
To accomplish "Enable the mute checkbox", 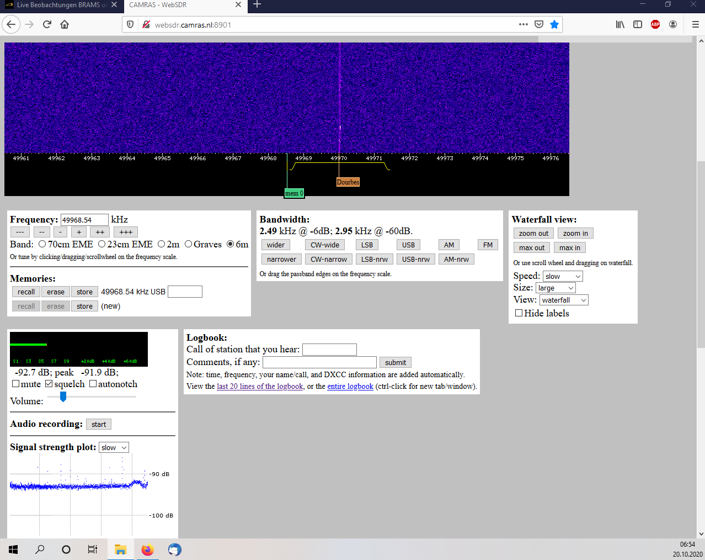I will tap(15, 384).
